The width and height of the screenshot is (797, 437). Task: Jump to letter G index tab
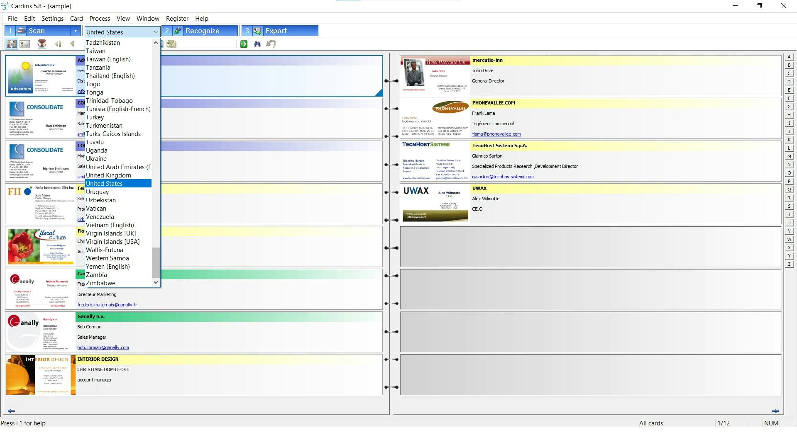[x=789, y=107]
